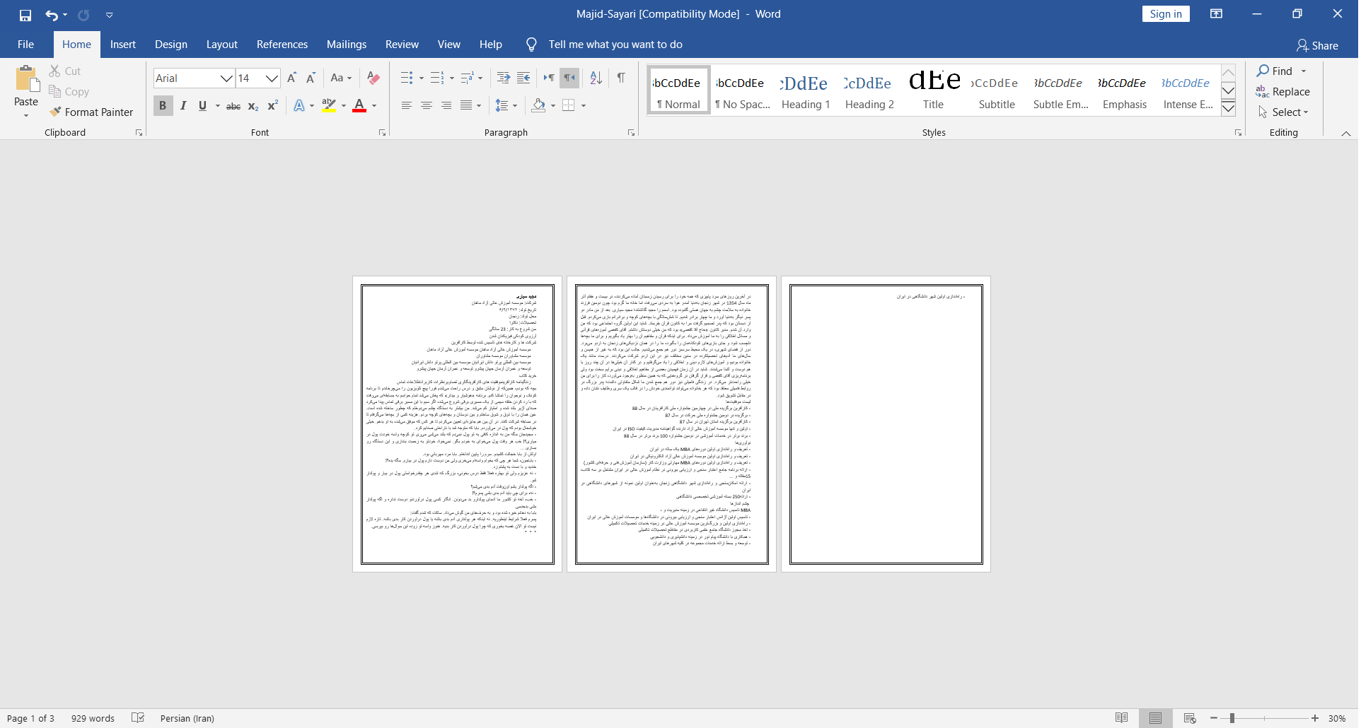Image resolution: width=1361 pixels, height=728 pixels.
Task: Align text right
Action: (446, 105)
